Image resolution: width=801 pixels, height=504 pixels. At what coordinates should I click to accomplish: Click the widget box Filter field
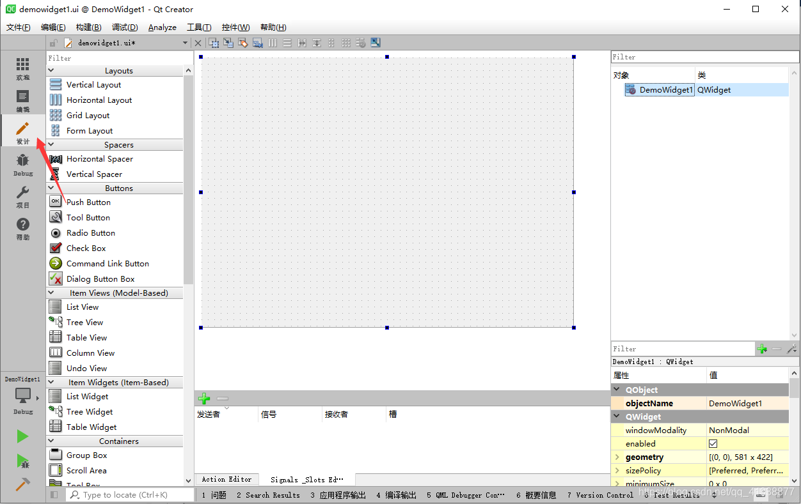(x=119, y=57)
